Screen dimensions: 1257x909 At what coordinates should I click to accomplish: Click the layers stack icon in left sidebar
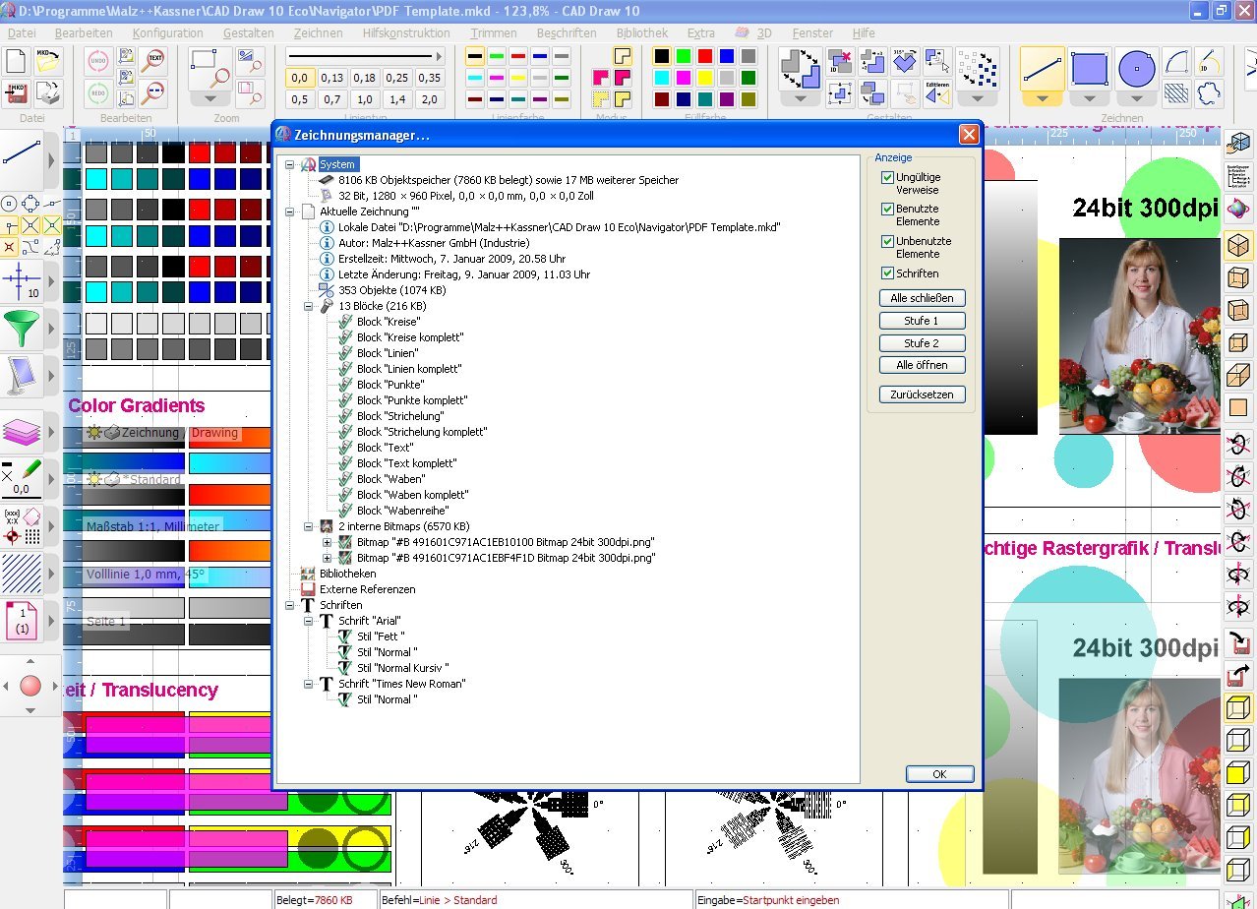(22, 430)
